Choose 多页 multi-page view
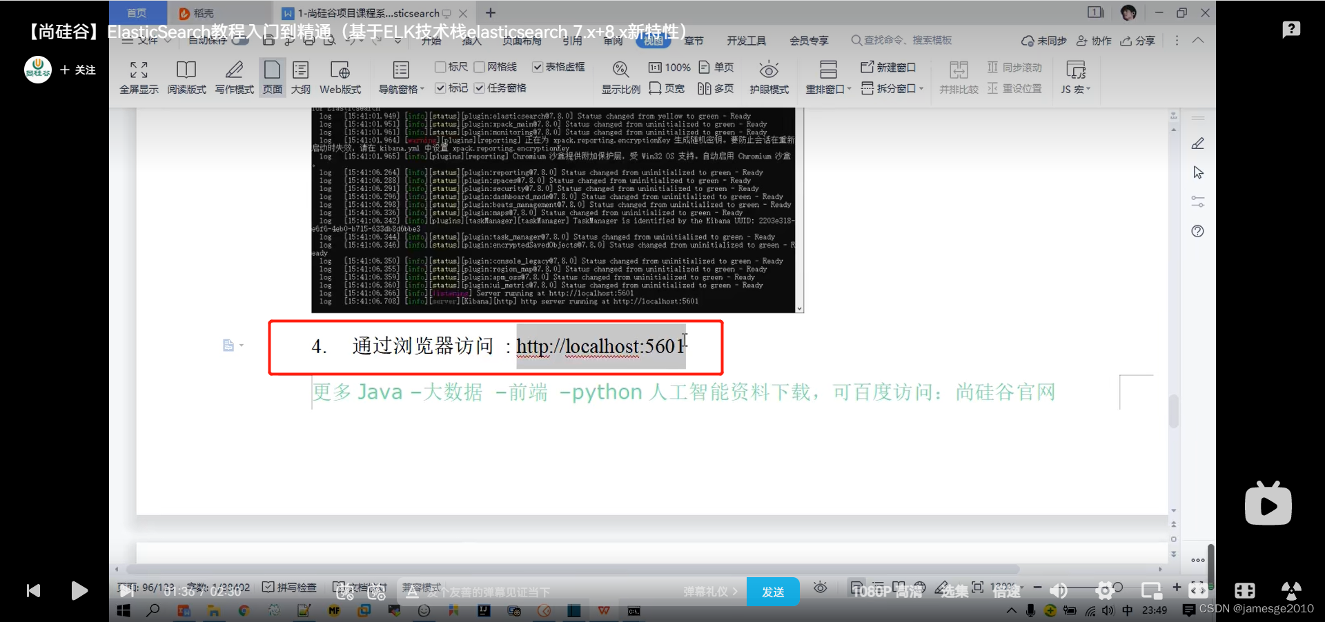Image resolution: width=1325 pixels, height=622 pixels. [716, 88]
